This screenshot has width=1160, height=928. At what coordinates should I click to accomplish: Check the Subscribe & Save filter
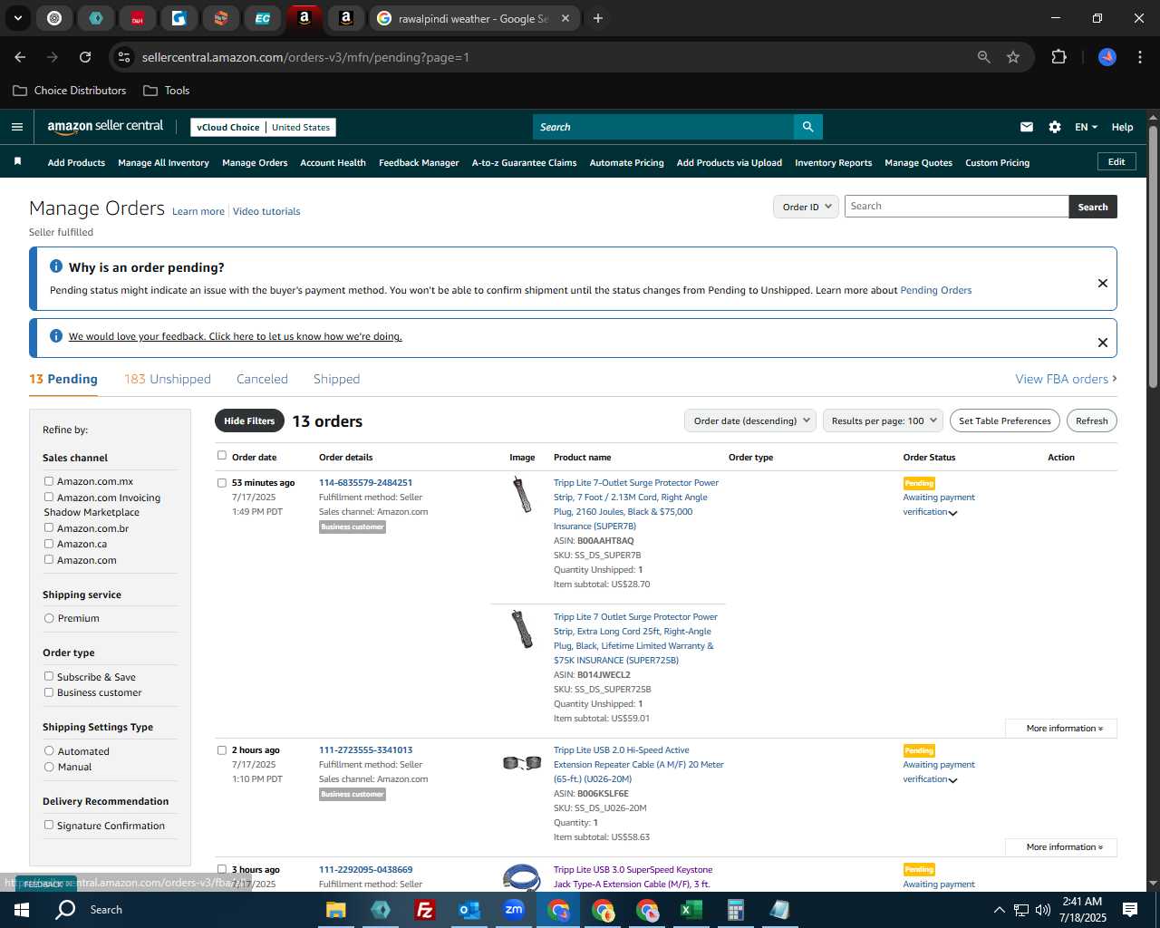point(49,676)
